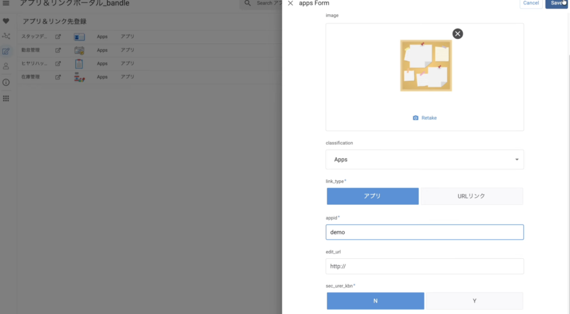The image size is (570, 314).
Task: Open the apps grid sidebar icon
Action: [6, 99]
